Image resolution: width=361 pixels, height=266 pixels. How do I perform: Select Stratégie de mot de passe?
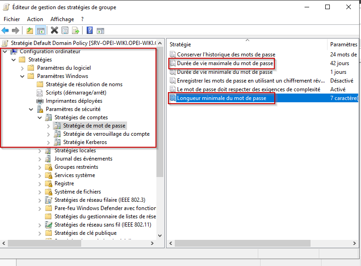(94, 126)
